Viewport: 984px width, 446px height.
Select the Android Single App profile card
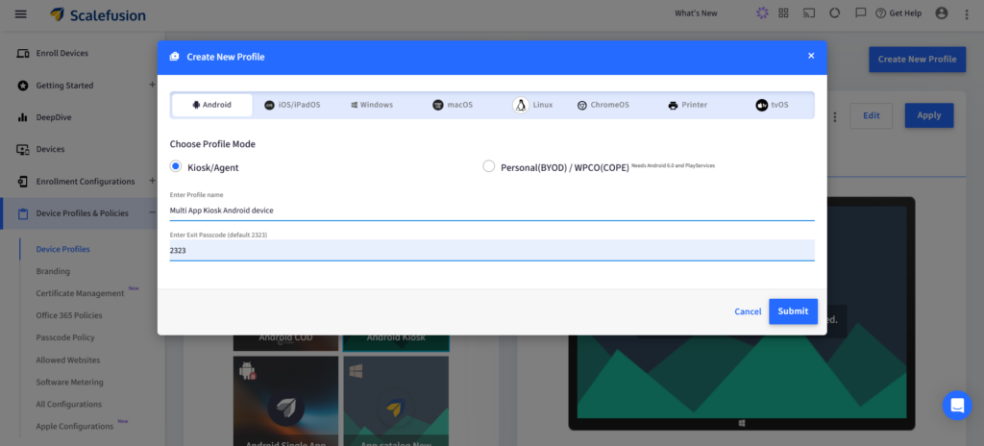click(285, 401)
